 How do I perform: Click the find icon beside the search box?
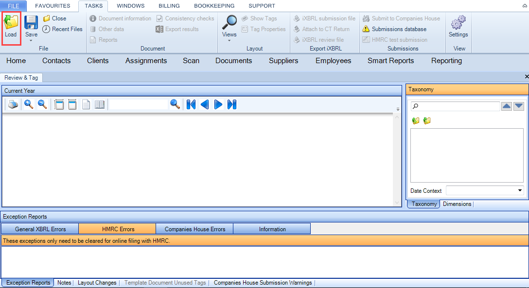[175, 104]
